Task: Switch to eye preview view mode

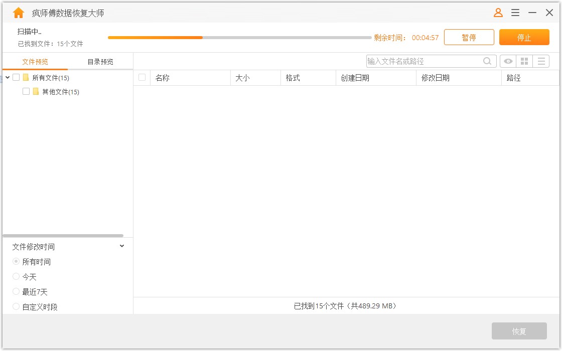Action: [x=508, y=61]
